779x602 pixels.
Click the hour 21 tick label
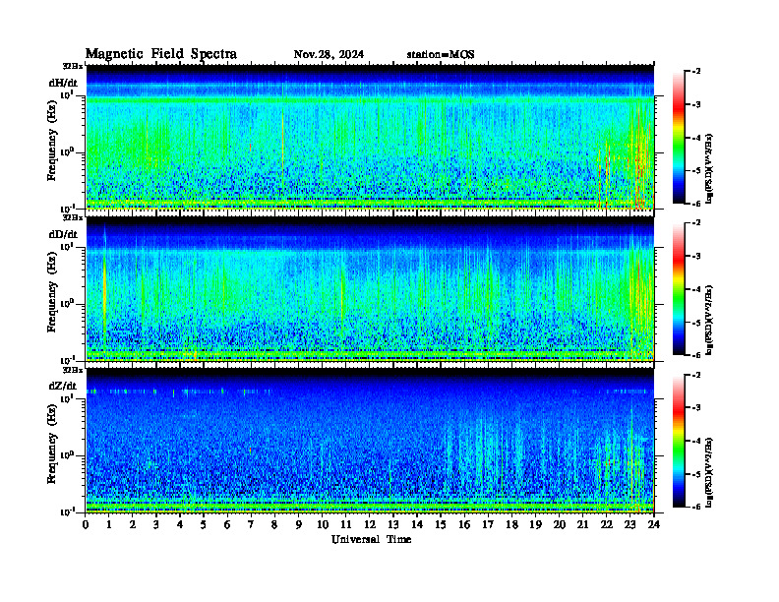coord(582,524)
